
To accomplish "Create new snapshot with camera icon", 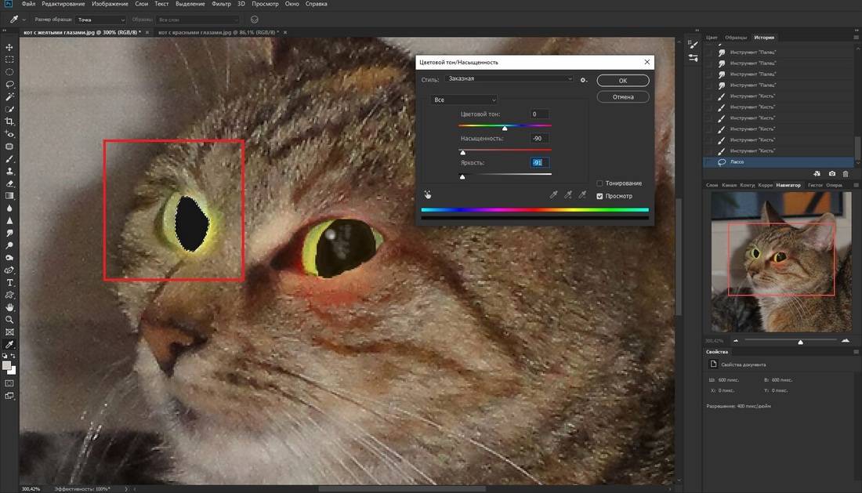I will point(831,173).
